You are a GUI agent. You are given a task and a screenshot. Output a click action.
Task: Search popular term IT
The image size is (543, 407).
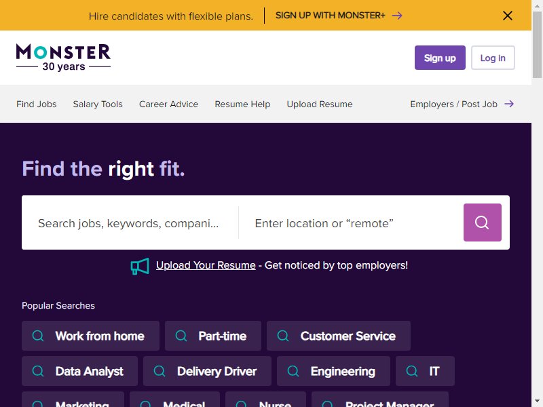(425, 371)
